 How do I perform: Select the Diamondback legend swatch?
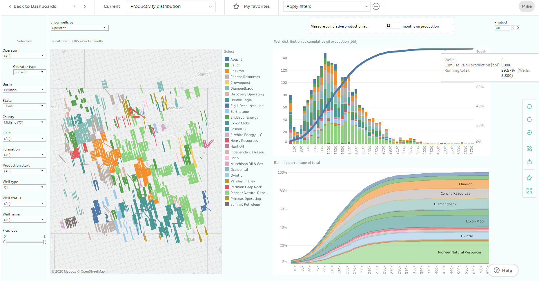pos(227,88)
